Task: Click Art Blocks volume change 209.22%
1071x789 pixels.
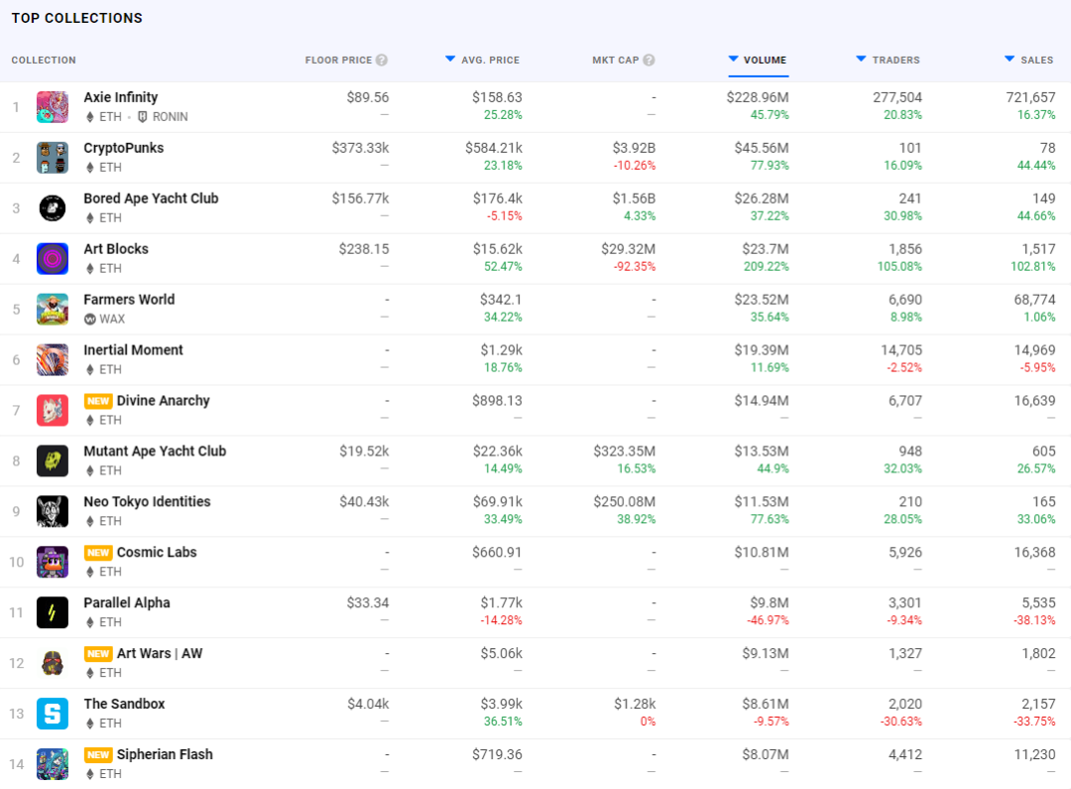Action: [767, 267]
